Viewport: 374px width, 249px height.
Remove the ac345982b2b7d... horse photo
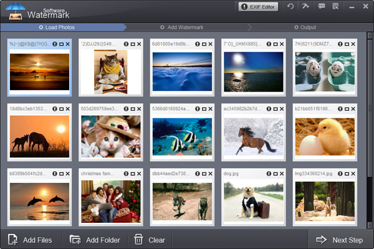tap(282, 109)
